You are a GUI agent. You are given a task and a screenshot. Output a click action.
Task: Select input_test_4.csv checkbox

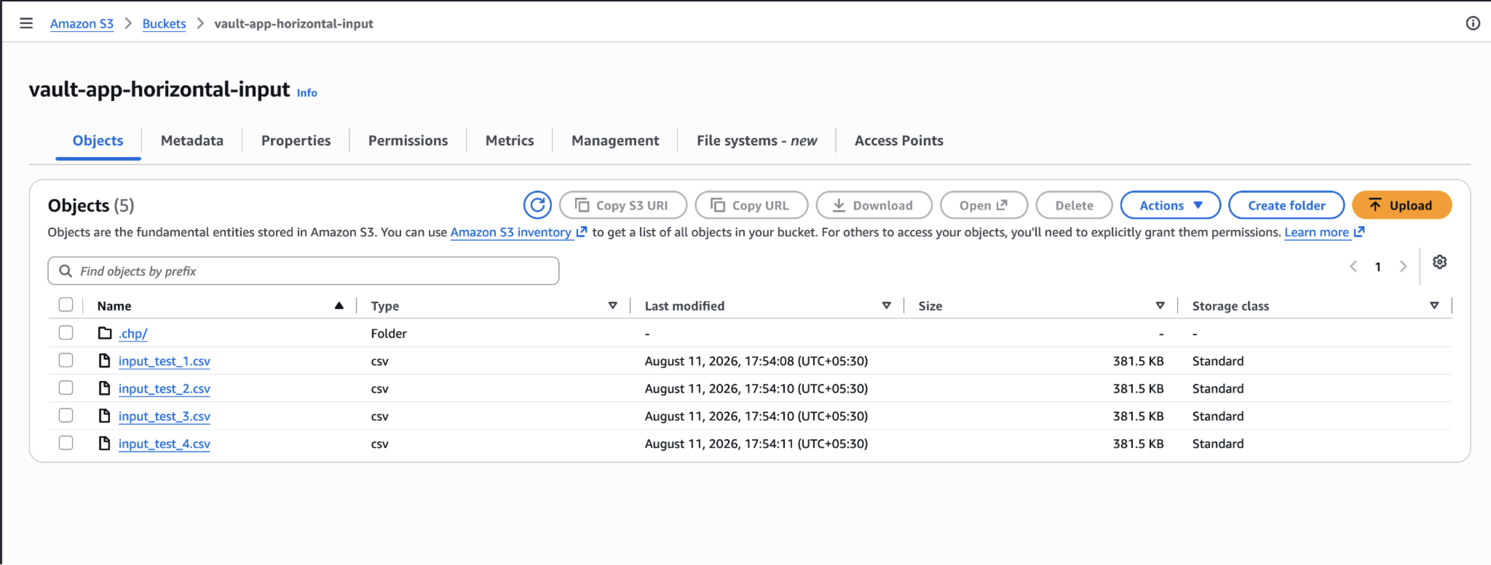click(66, 443)
